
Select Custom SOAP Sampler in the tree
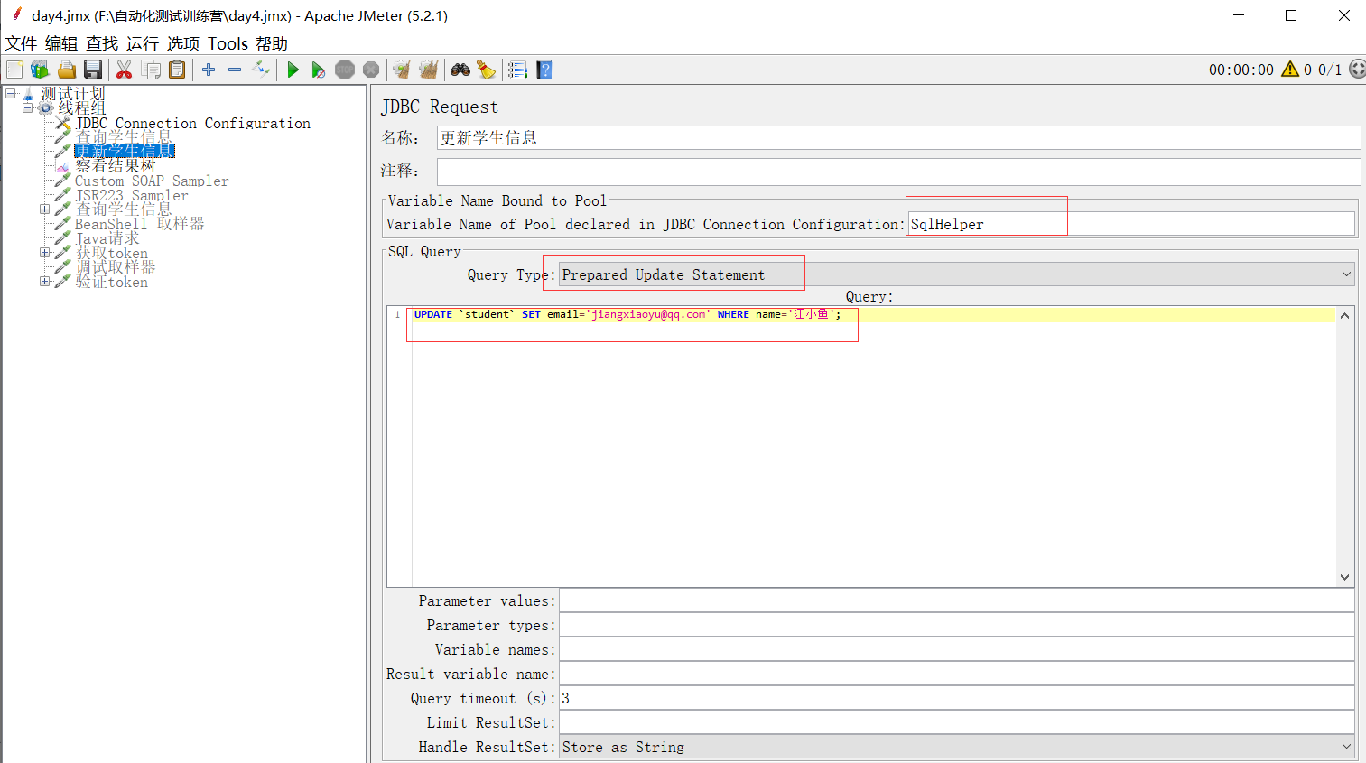152,181
